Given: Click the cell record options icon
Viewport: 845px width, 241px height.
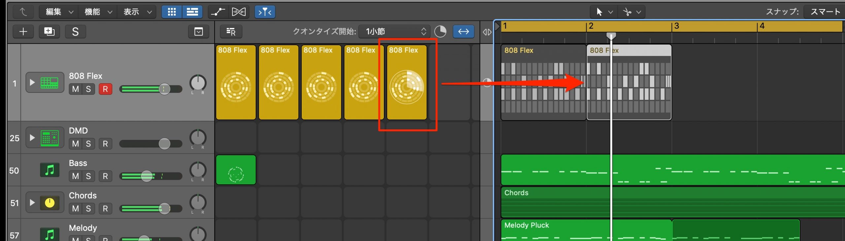Looking at the screenshot, I should [x=231, y=32].
